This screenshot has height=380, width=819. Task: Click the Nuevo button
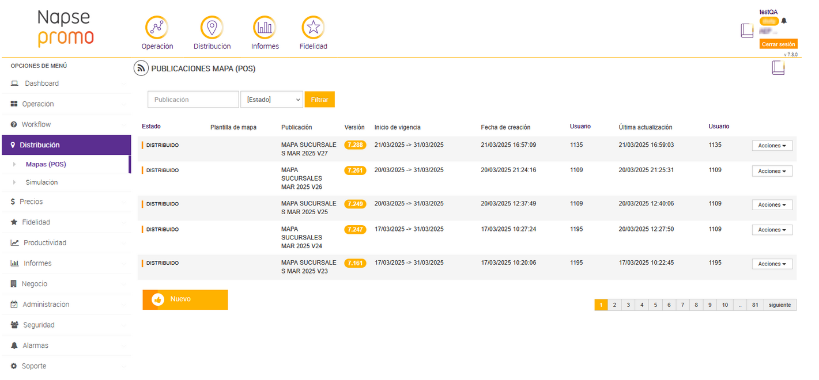pyautogui.click(x=185, y=299)
